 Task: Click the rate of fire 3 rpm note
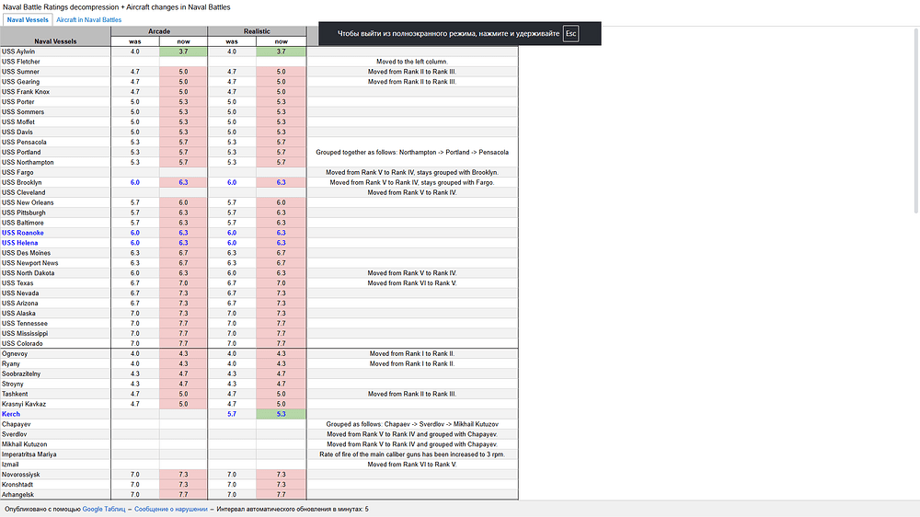(412, 454)
